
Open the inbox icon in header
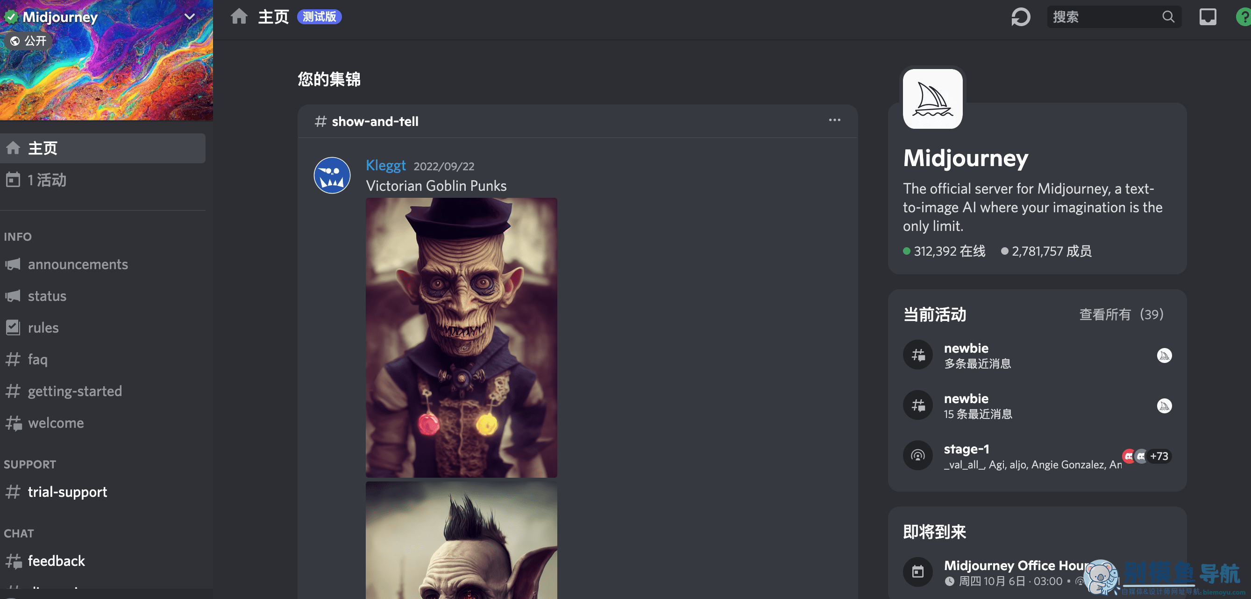point(1207,17)
